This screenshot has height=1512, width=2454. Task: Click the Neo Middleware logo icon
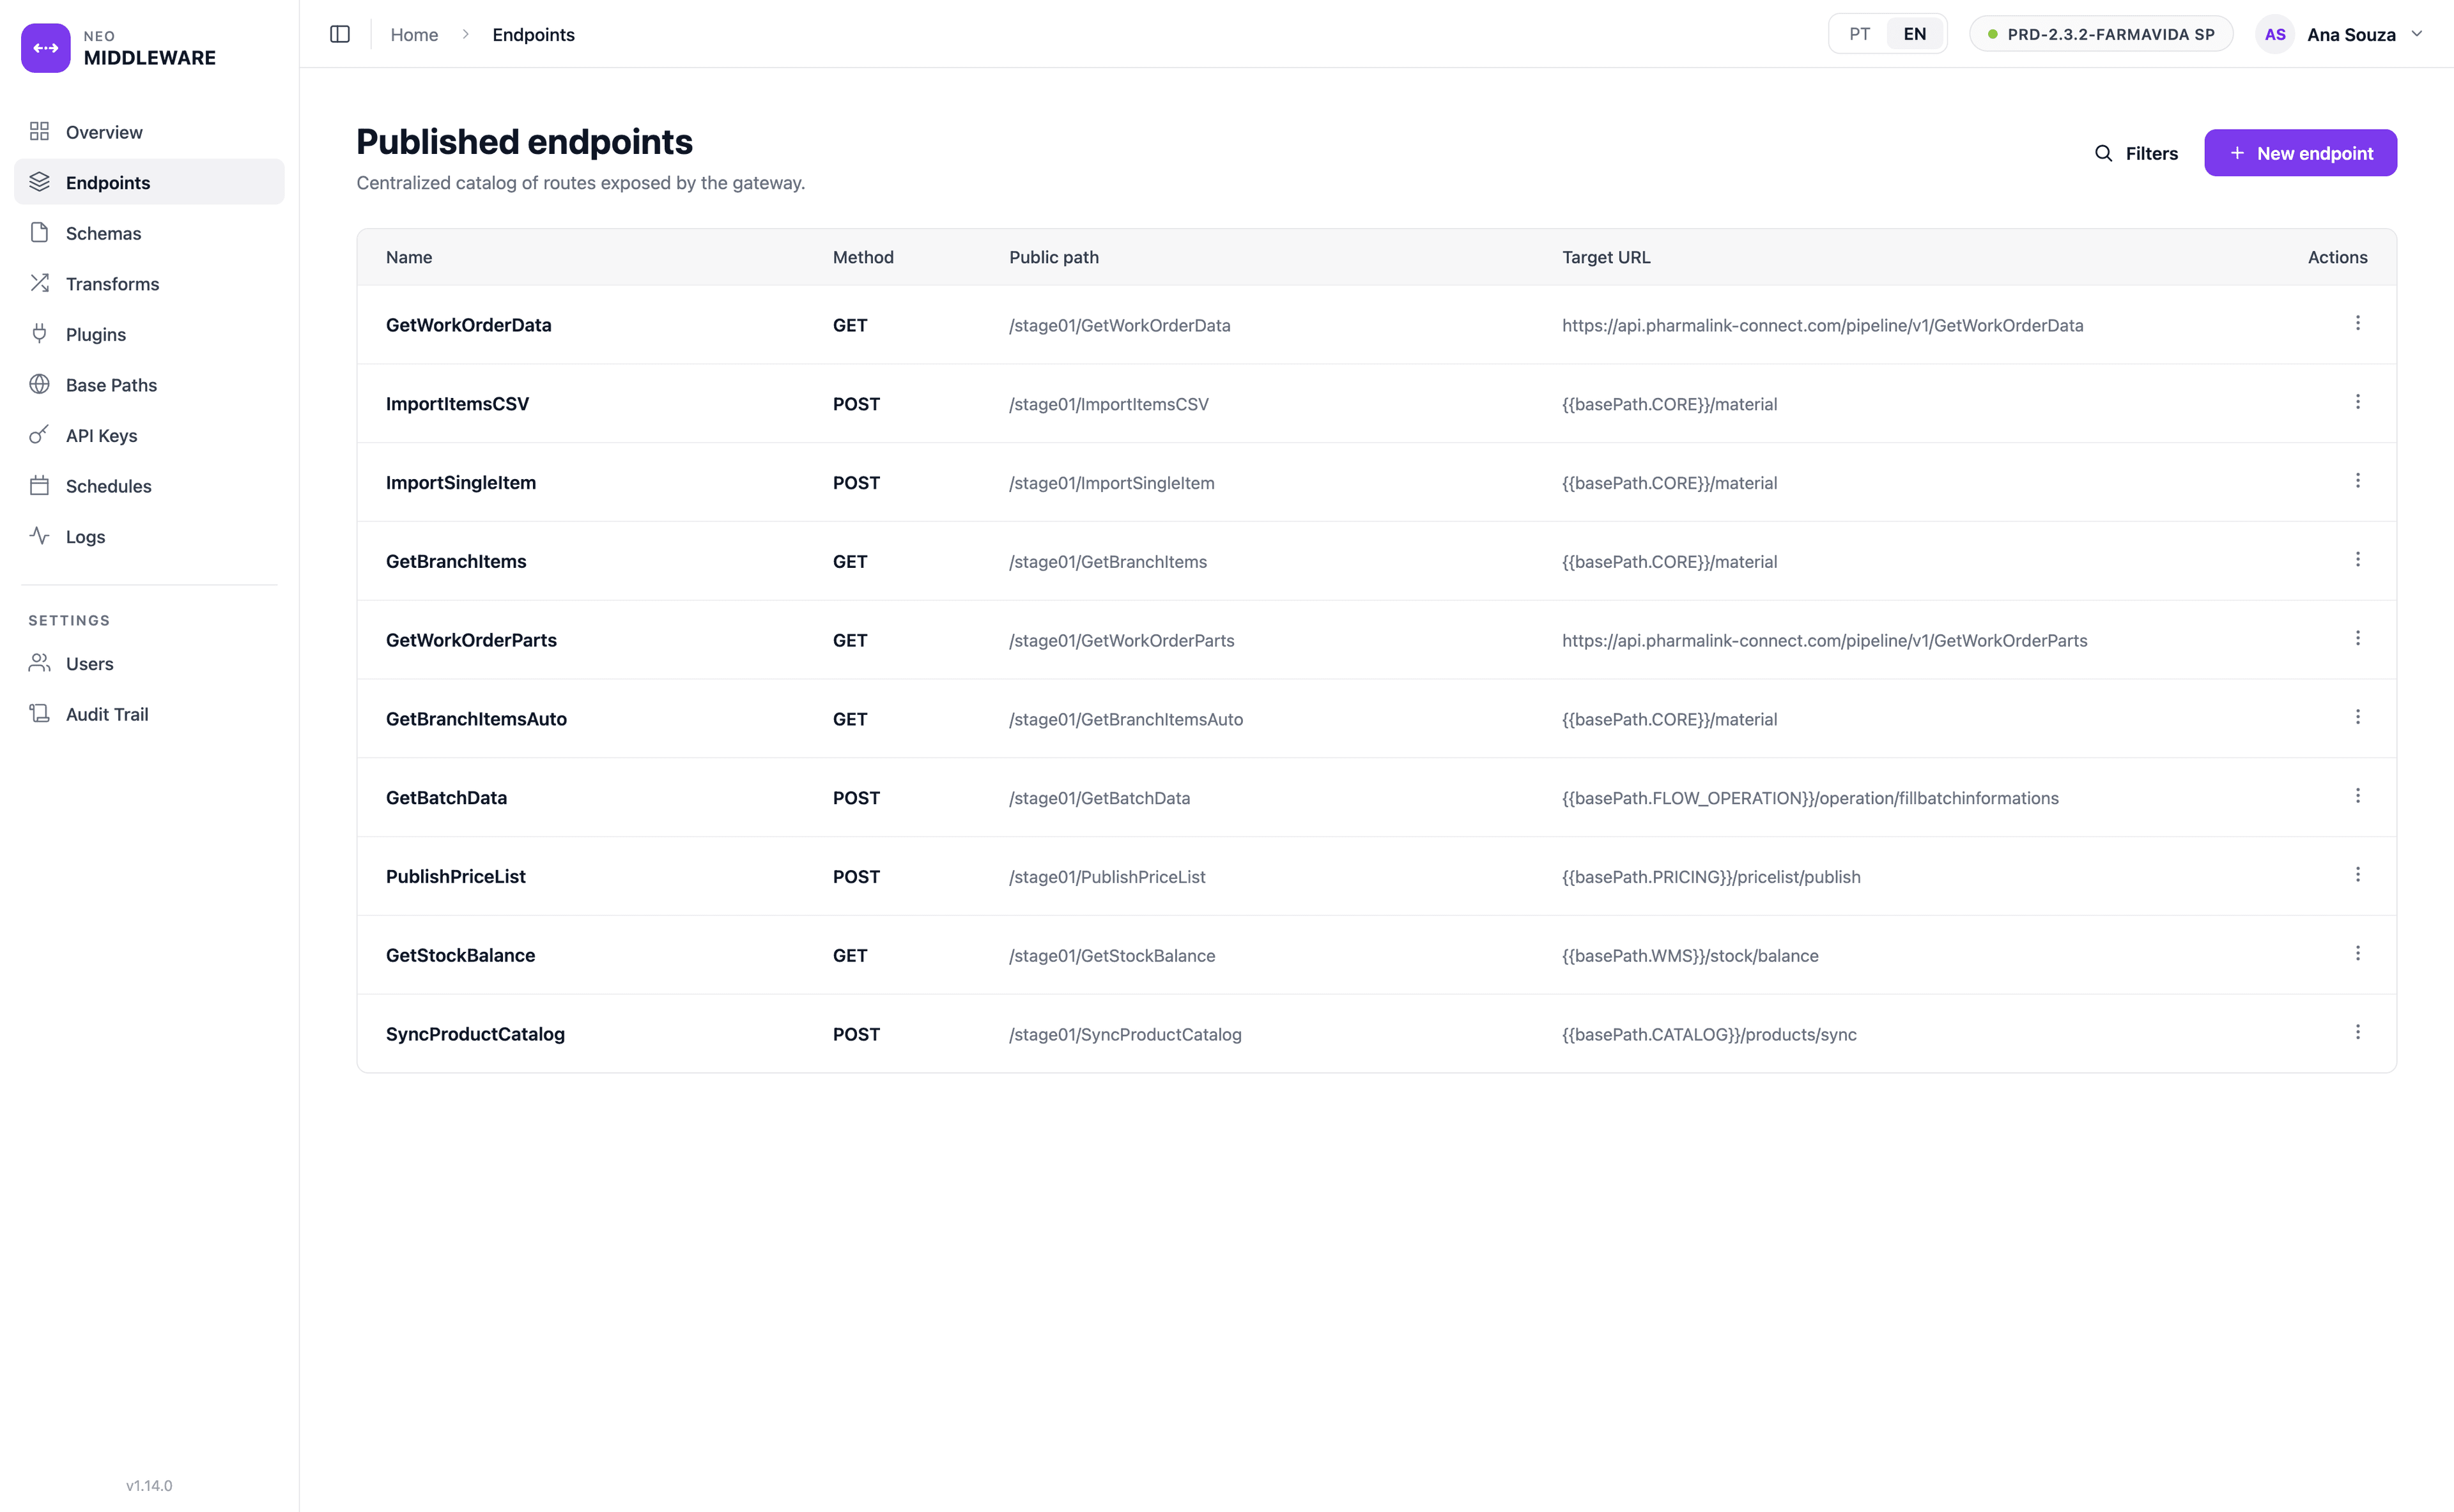click(46, 48)
